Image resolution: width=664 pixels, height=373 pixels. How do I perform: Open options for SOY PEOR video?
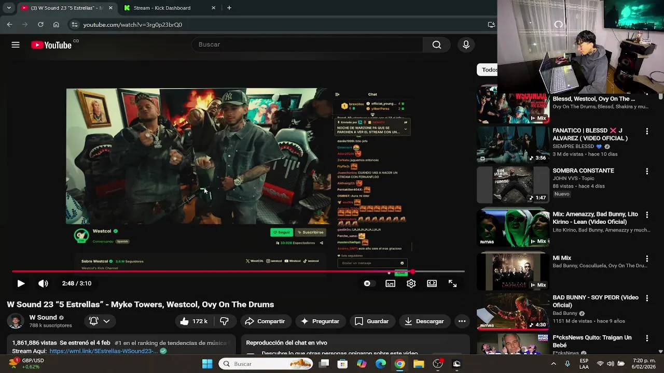(647, 298)
